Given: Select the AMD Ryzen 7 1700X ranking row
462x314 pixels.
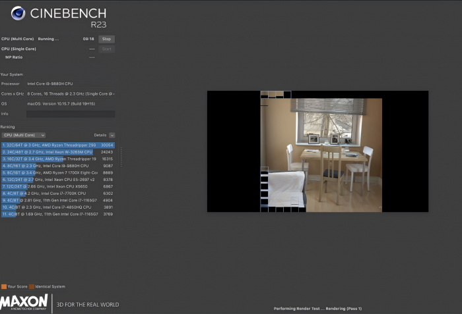Looking at the screenshot, I should (x=57, y=172).
